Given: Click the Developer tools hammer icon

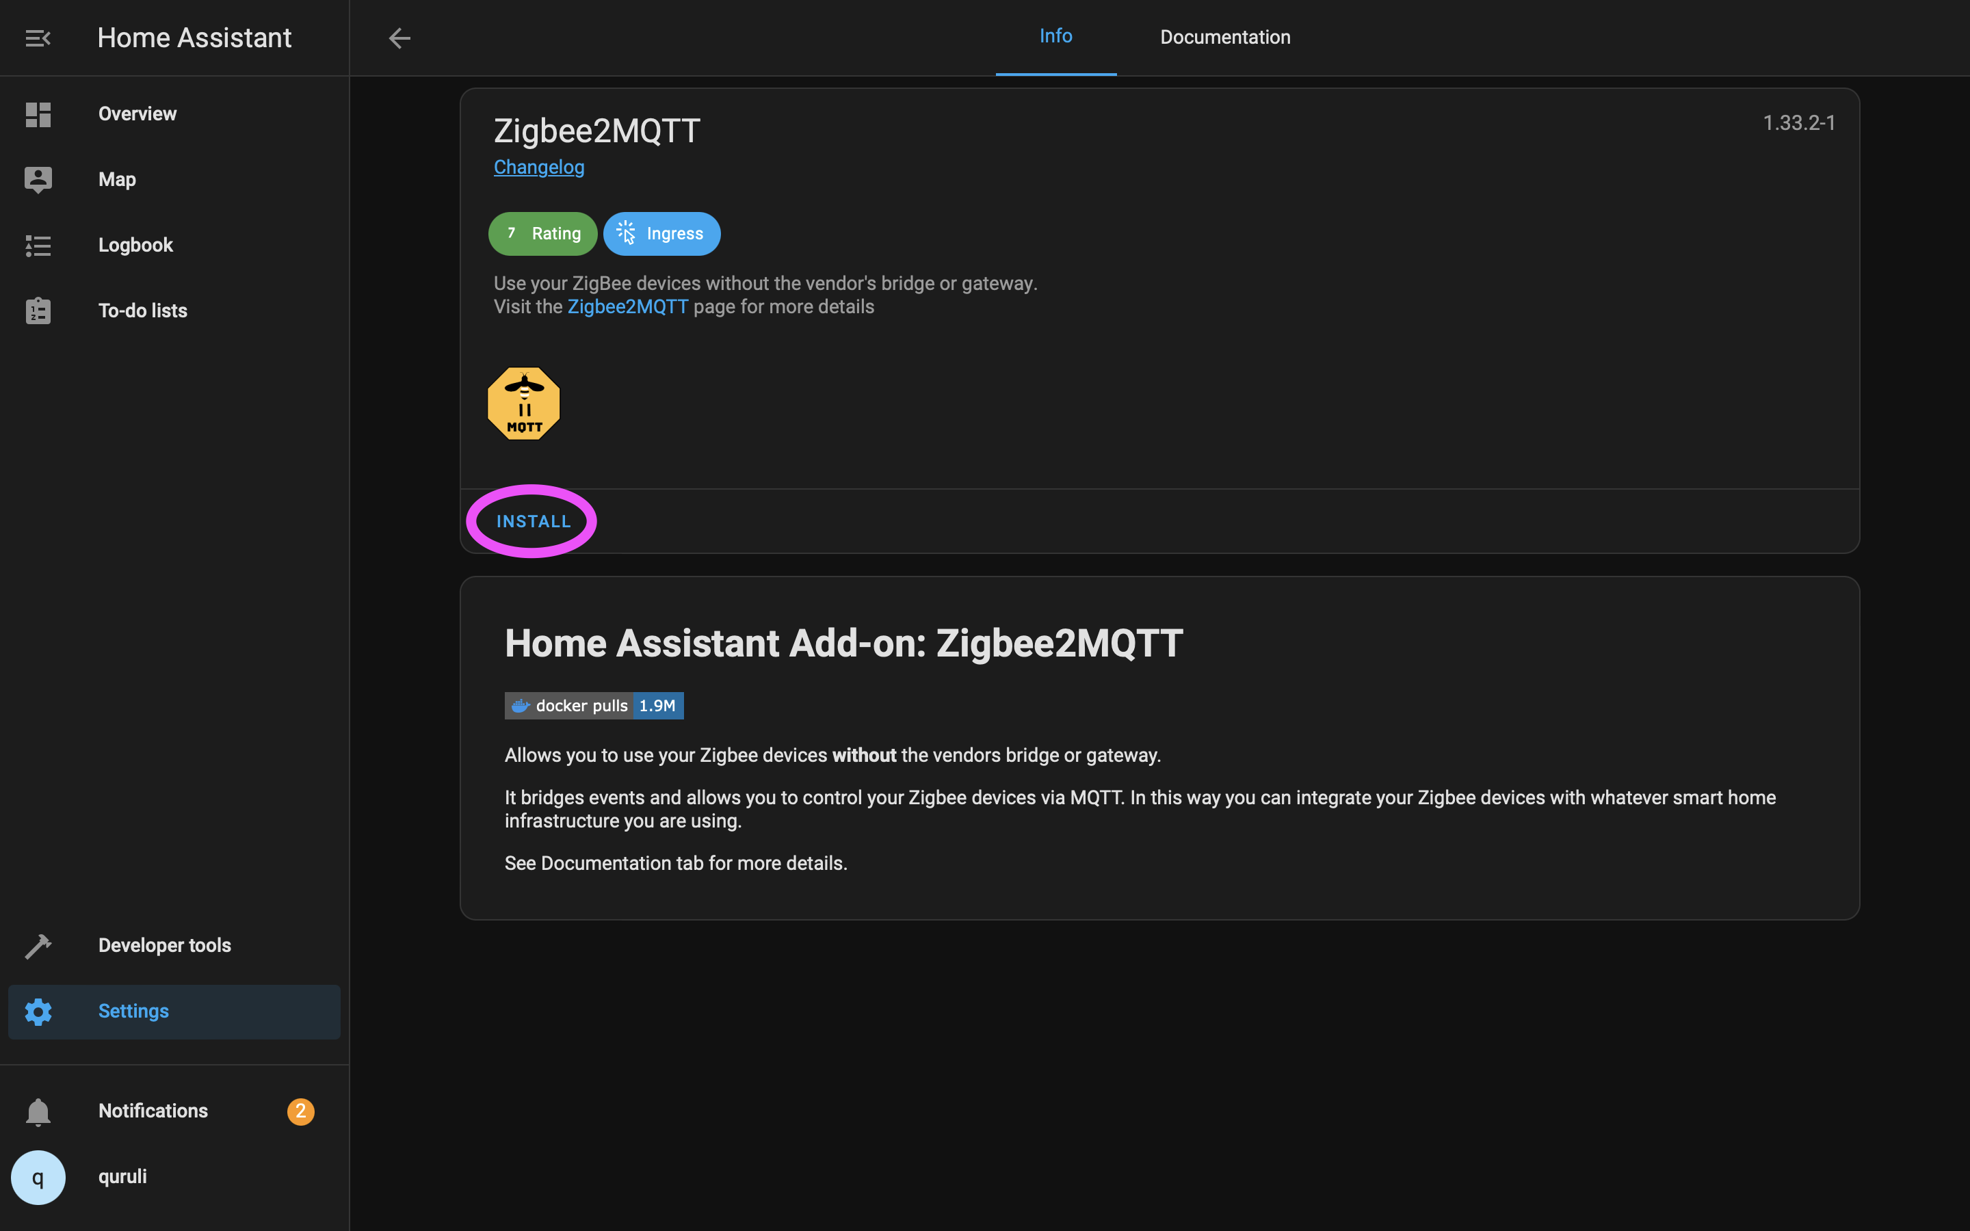Looking at the screenshot, I should coord(38,945).
